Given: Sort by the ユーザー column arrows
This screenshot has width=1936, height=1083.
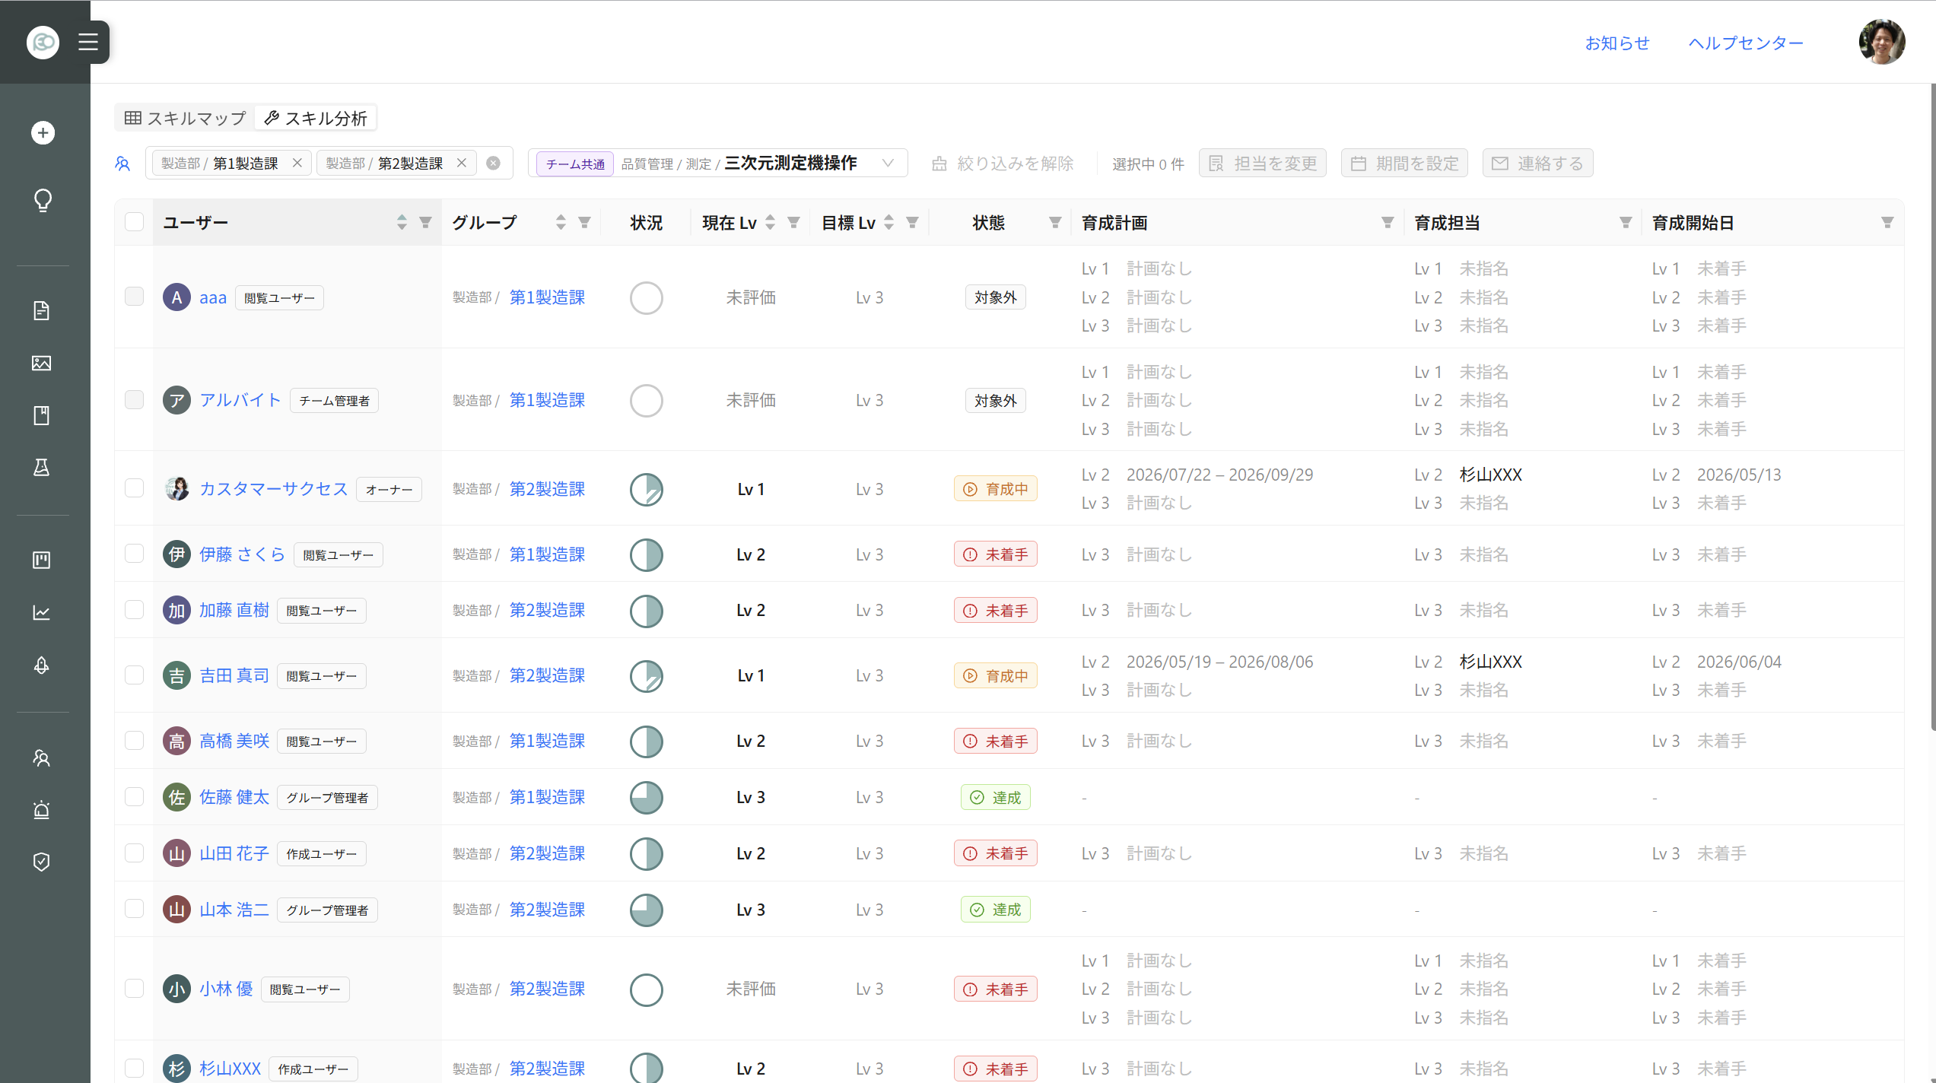Looking at the screenshot, I should [x=402, y=222].
